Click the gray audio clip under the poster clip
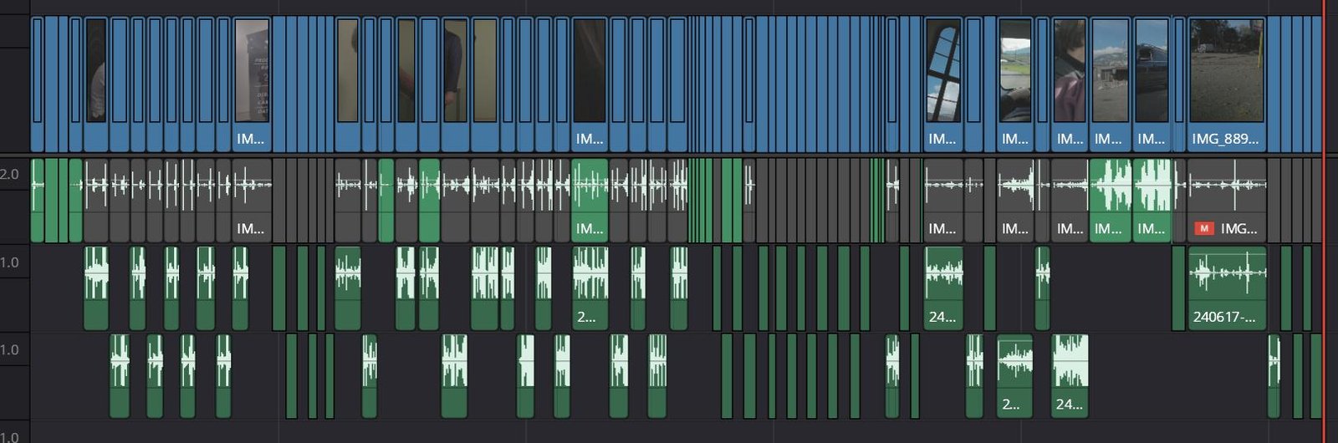Image resolution: width=1338 pixels, height=443 pixels. (x=252, y=201)
